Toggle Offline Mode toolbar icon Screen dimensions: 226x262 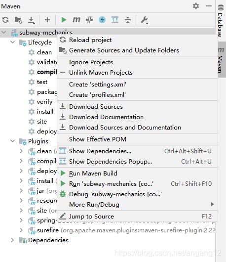[x=89, y=20]
